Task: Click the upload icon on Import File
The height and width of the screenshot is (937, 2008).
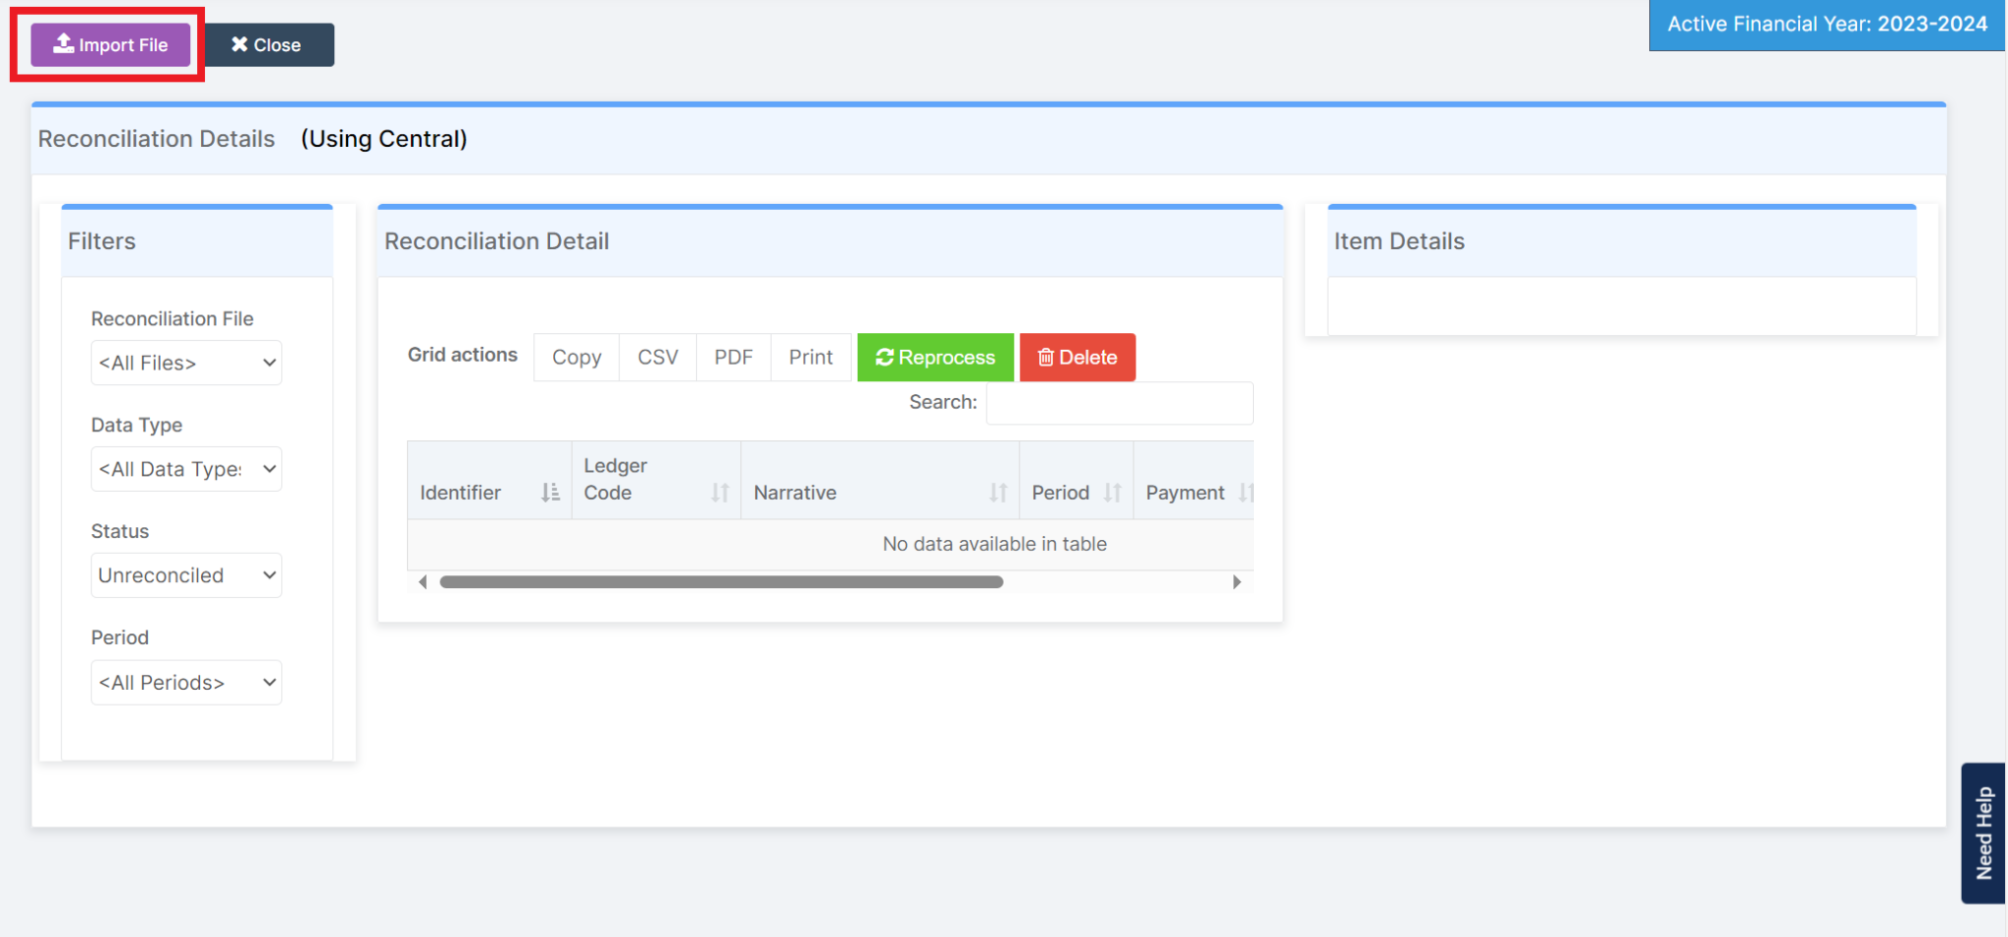Action: tap(63, 44)
